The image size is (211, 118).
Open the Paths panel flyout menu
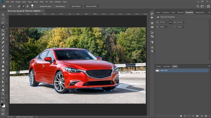(x=209, y=66)
